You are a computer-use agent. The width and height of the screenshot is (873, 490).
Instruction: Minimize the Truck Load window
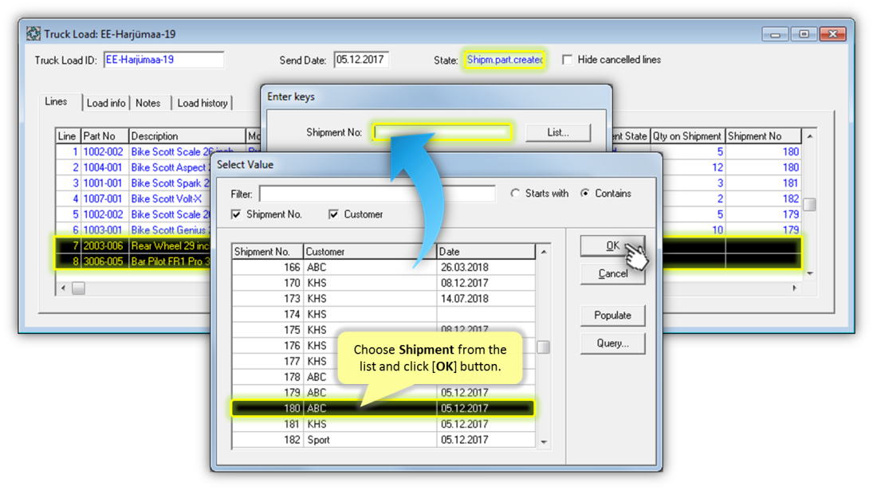pyautogui.click(x=775, y=34)
